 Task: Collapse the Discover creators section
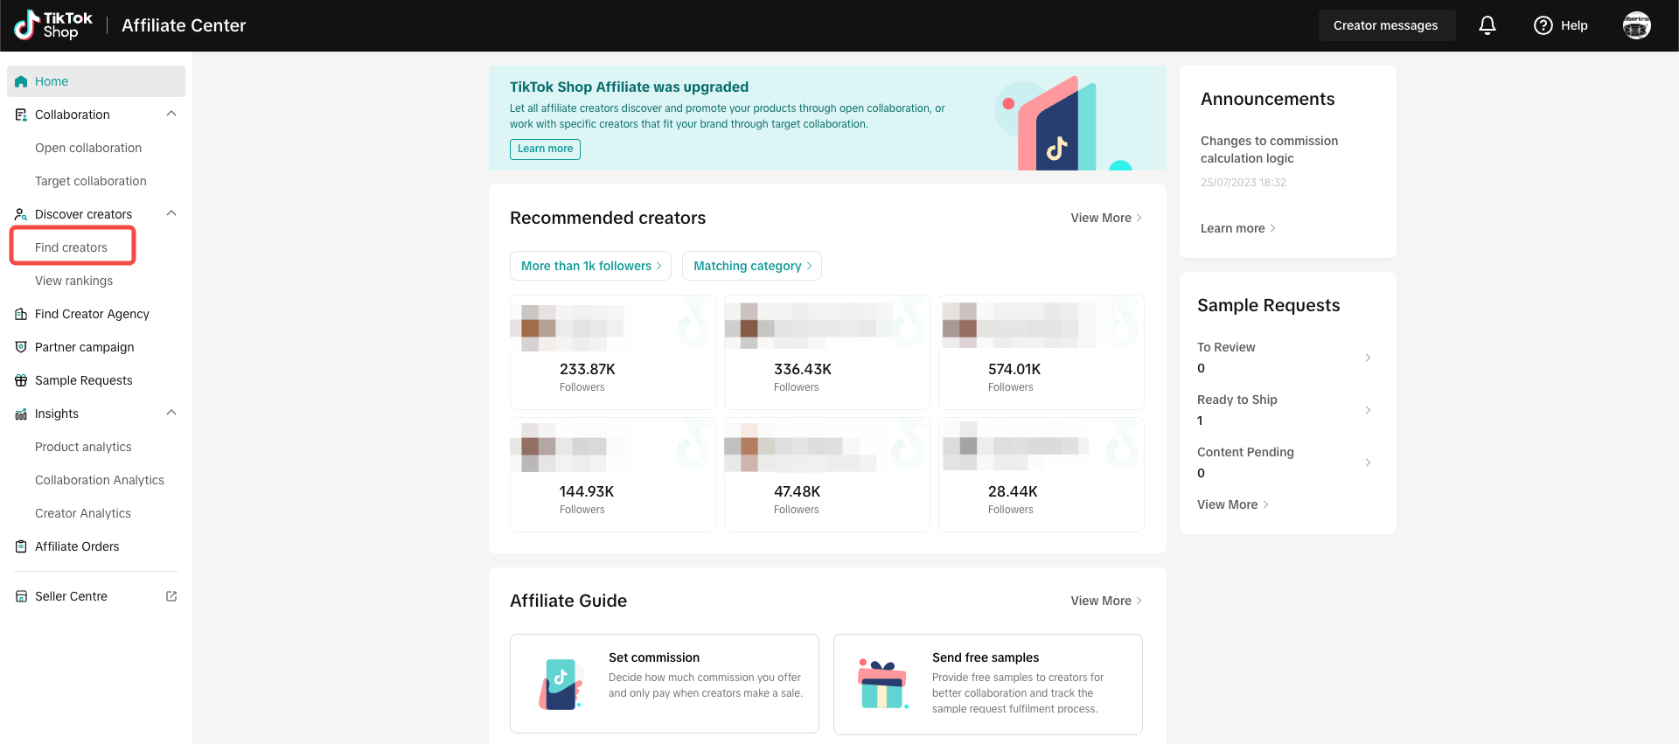coord(171,213)
